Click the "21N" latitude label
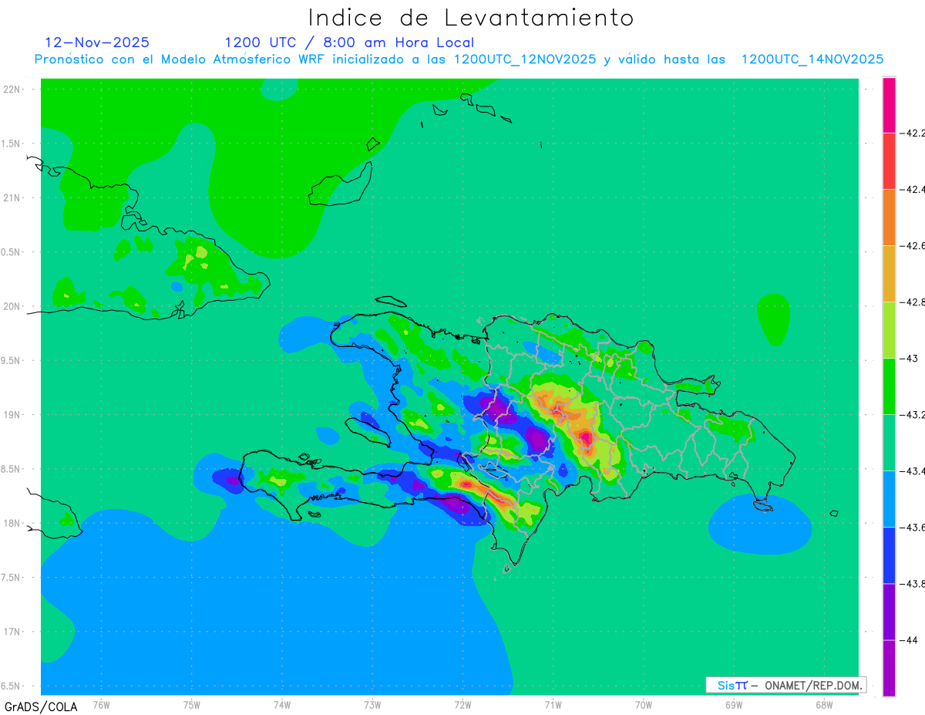The image size is (925, 715). [x=13, y=197]
